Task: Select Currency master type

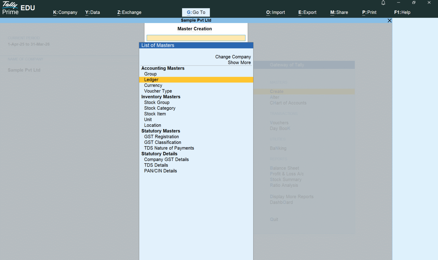Action: [x=153, y=85]
